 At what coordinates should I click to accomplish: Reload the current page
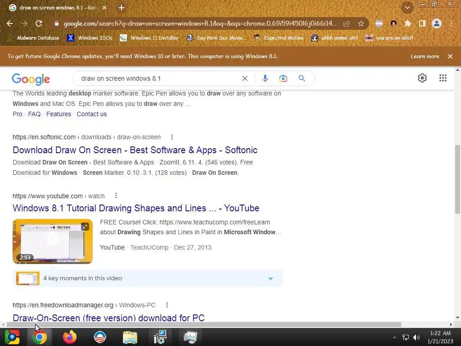39,23
